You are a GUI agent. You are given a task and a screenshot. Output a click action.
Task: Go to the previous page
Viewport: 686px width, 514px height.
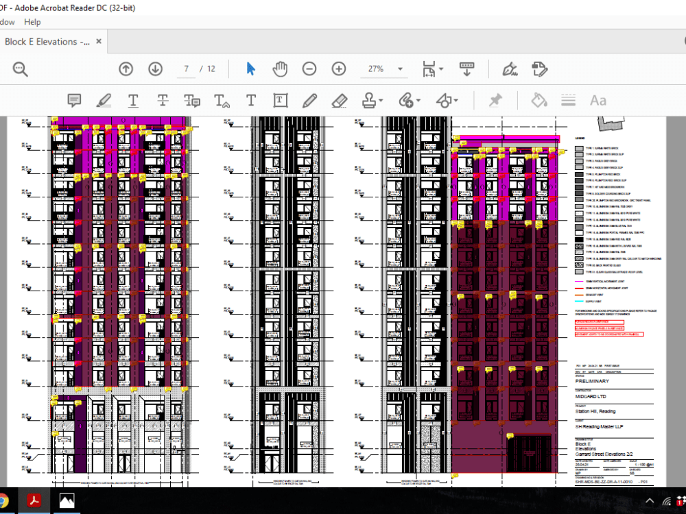[126, 69]
